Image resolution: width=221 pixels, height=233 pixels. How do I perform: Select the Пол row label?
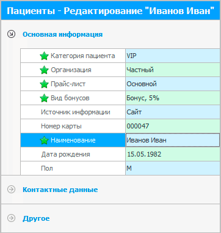click(x=47, y=168)
